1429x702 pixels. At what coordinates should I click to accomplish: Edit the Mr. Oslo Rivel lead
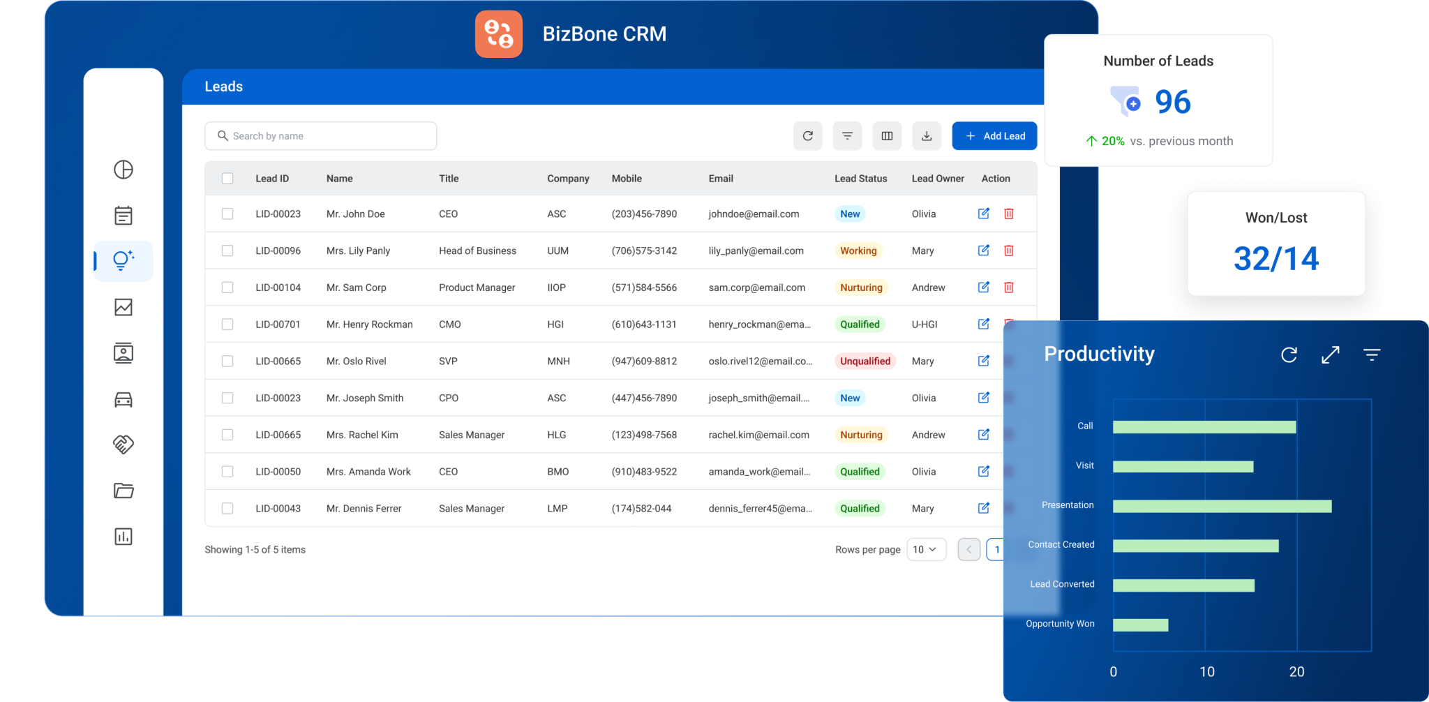pos(984,361)
